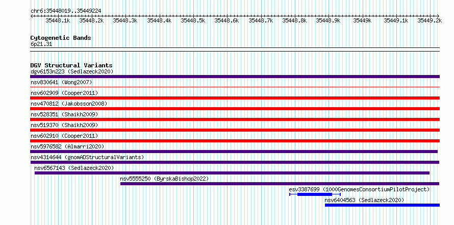Select the red nsv528351 variant bar
Image resolution: width=454 pixels, height=225 pixels.
[235, 119]
